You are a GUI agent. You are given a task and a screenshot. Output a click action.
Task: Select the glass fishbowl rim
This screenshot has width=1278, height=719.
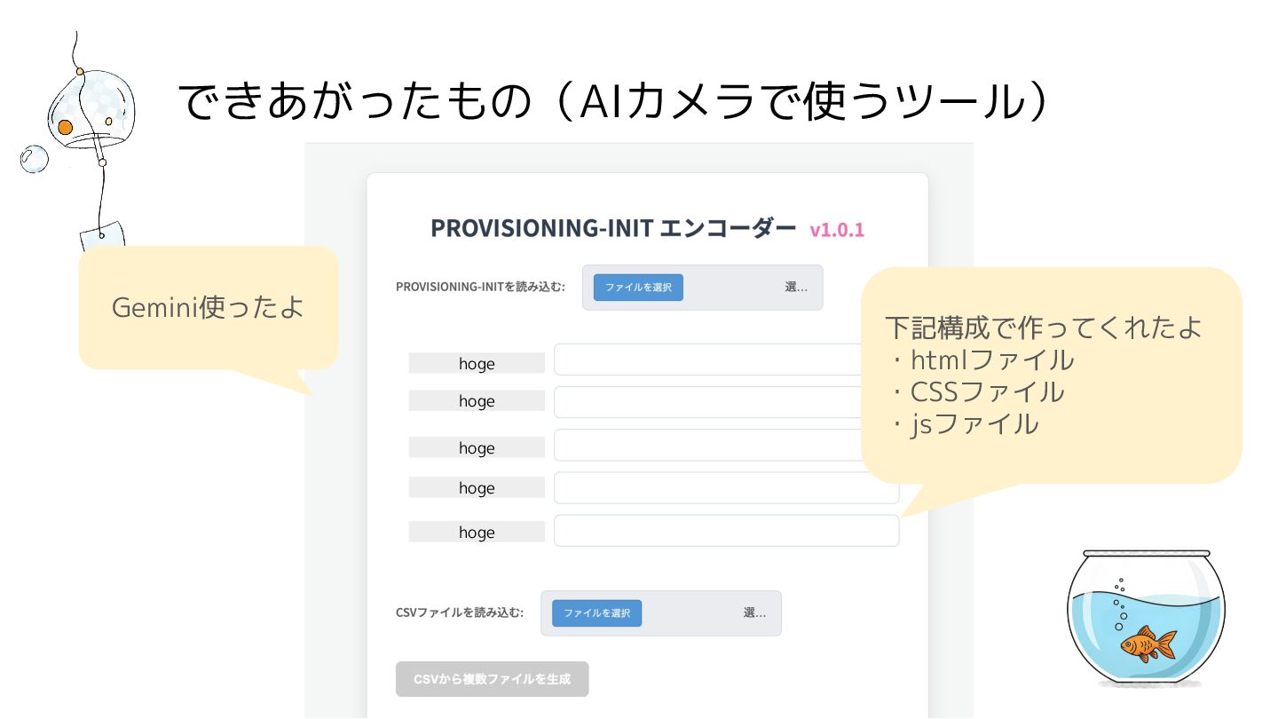(1146, 553)
